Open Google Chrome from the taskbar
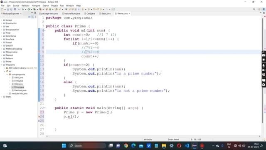 point(126,145)
